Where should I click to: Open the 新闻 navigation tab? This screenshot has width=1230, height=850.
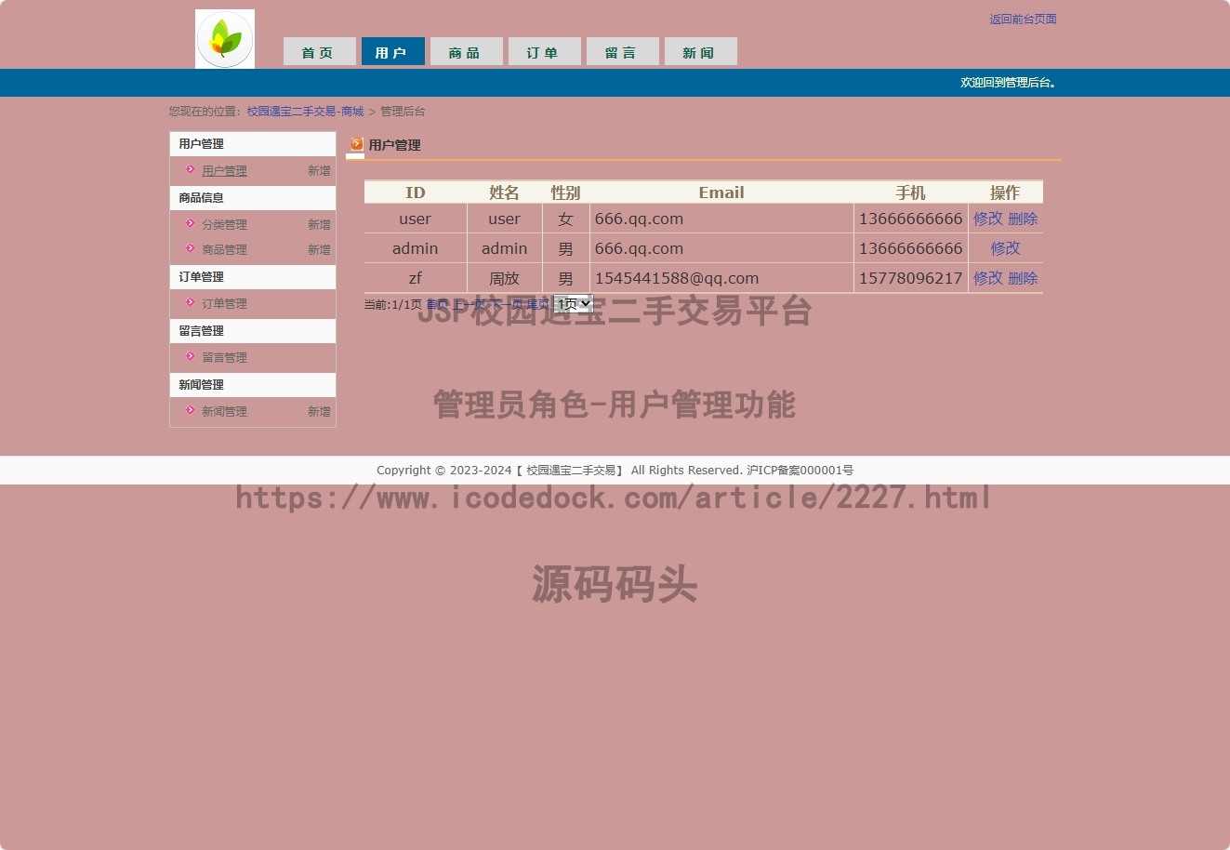[x=700, y=51]
